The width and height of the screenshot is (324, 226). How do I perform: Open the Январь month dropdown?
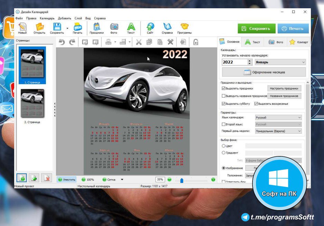(280, 62)
